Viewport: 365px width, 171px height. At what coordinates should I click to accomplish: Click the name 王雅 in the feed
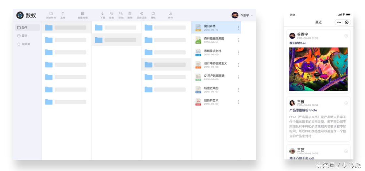[301, 102]
